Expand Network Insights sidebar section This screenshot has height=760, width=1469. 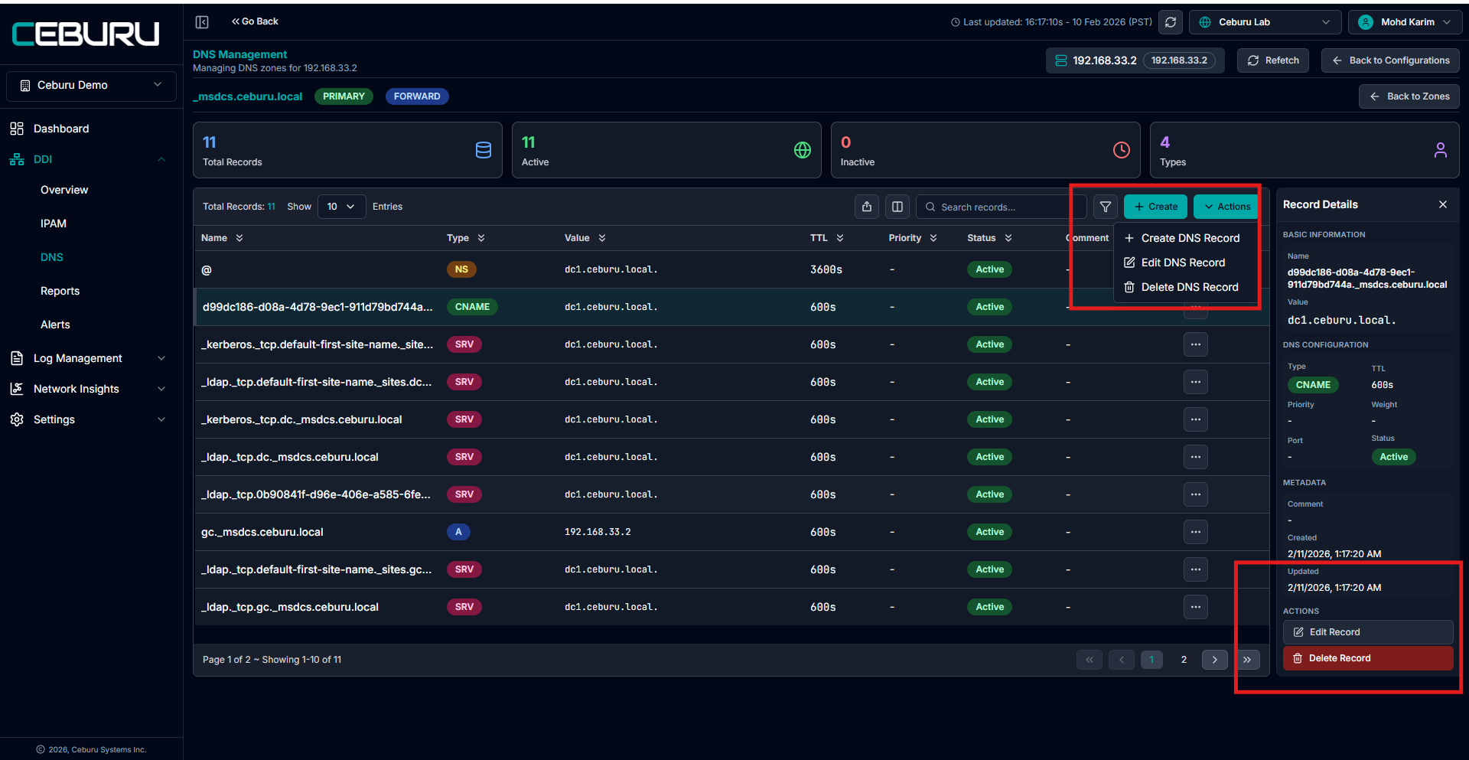pyautogui.click(x=161, y=389)
